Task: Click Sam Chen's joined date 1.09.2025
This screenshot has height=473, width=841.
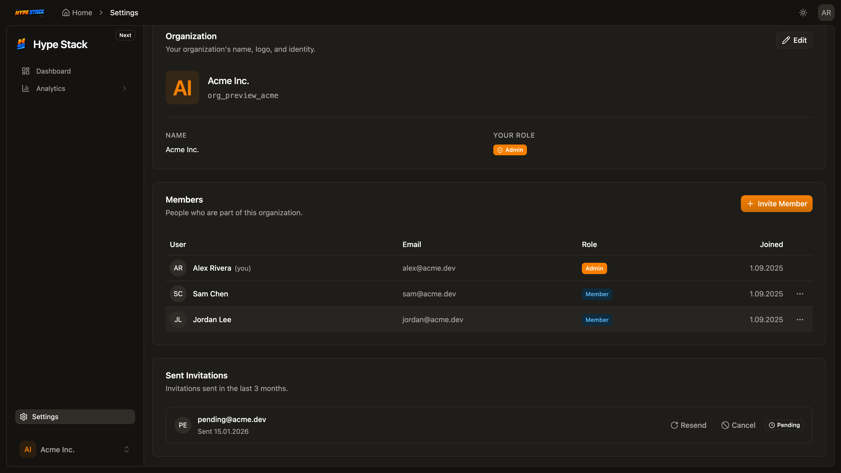Action: point(766,294)
